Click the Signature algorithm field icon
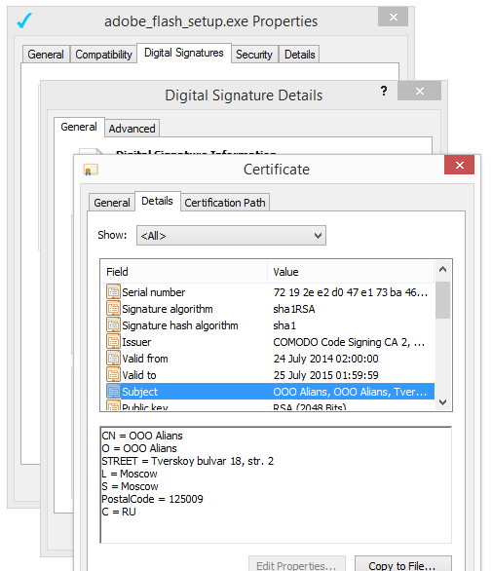The width and height of the screenshot is (492, 571). pos(113,309)
